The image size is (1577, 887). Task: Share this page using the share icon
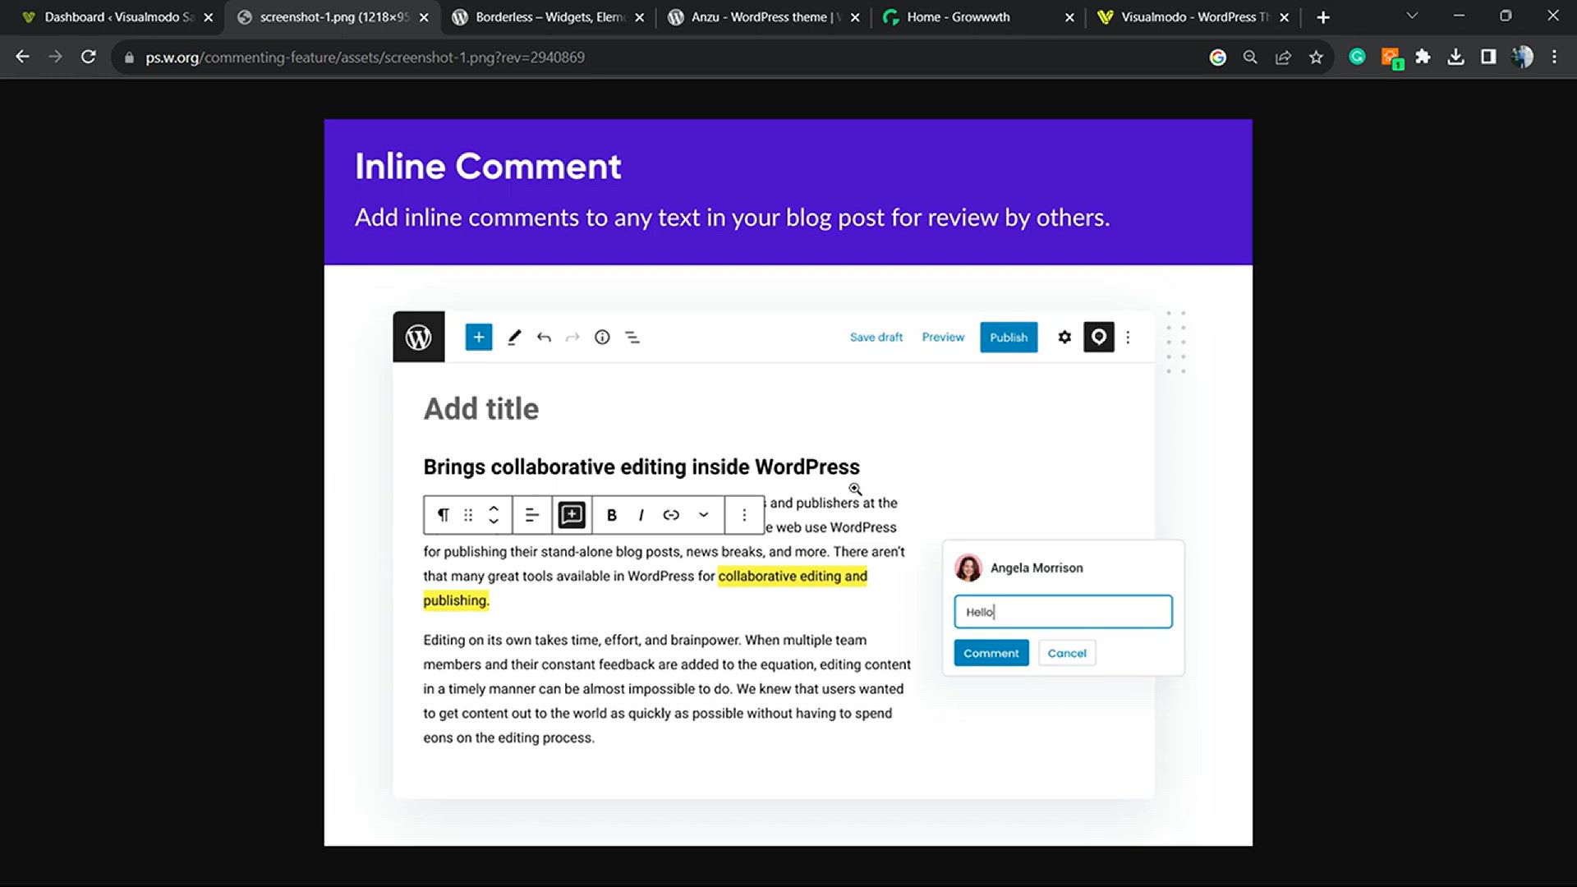(1283, 57)
